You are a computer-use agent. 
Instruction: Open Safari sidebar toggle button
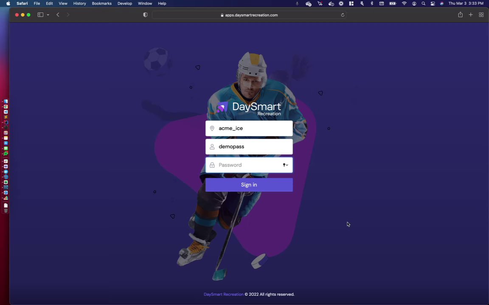[x=40, y=15]
